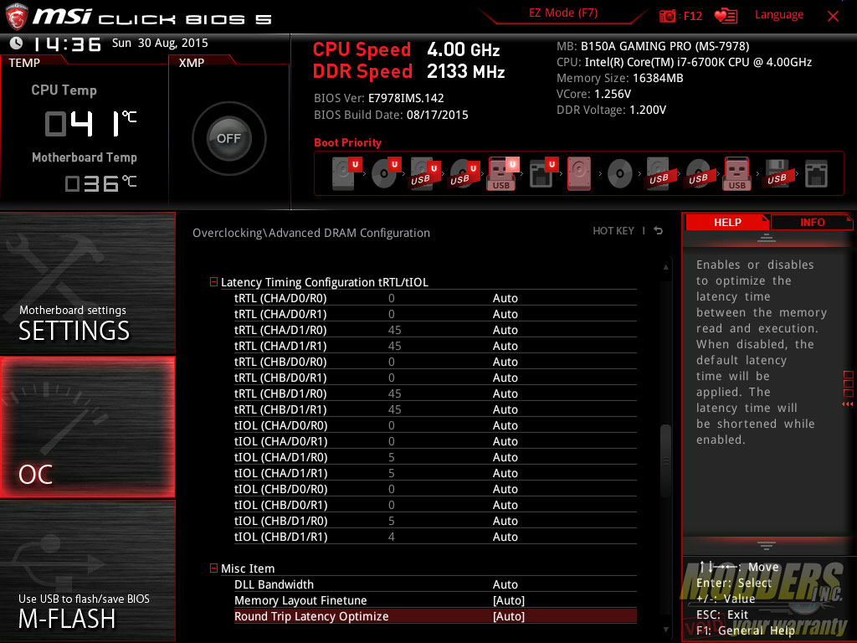
Task: Select the tIOL (CHB/D1/R0) row label
Action: [280, 521]
